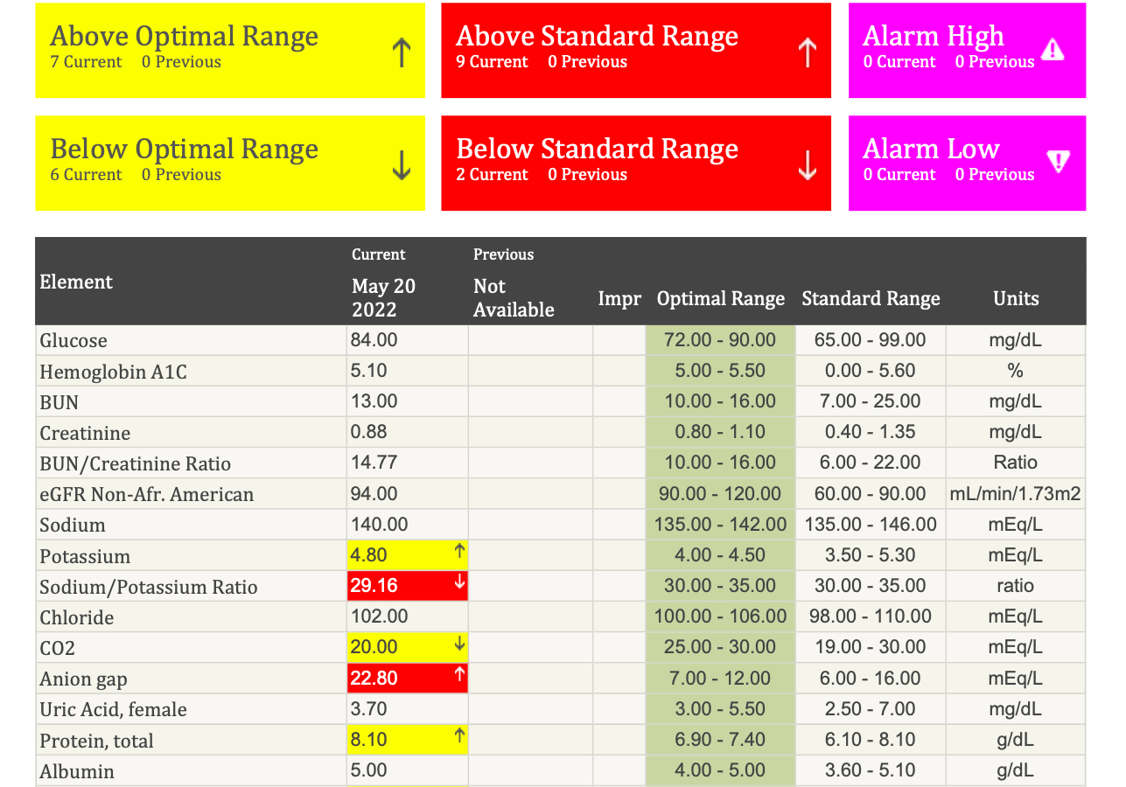
Task: Click the down arrow beside Sodium/Potassium Ratio 29.16
Action: 459,582
